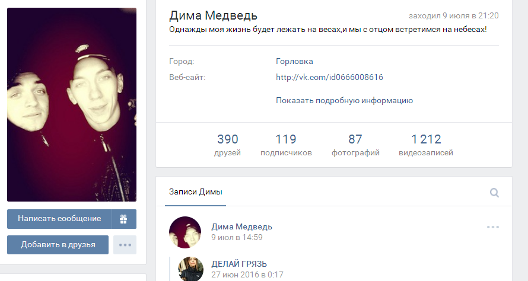
Task: Open the vk.com/id0666008616 website link
Action: tap(329, 78)
